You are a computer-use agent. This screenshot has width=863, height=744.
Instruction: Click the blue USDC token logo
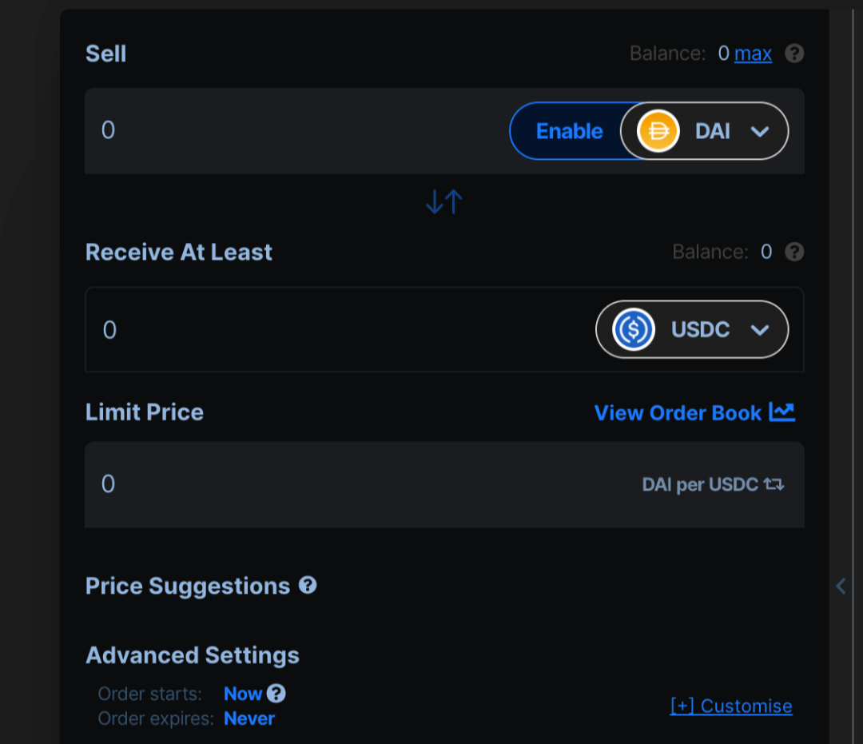tap(634, 329)
